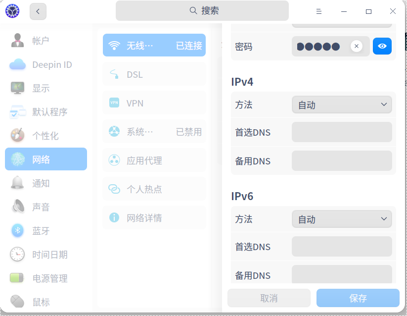Click the 个人热点 hotspot link icon

tap(114, 189)
